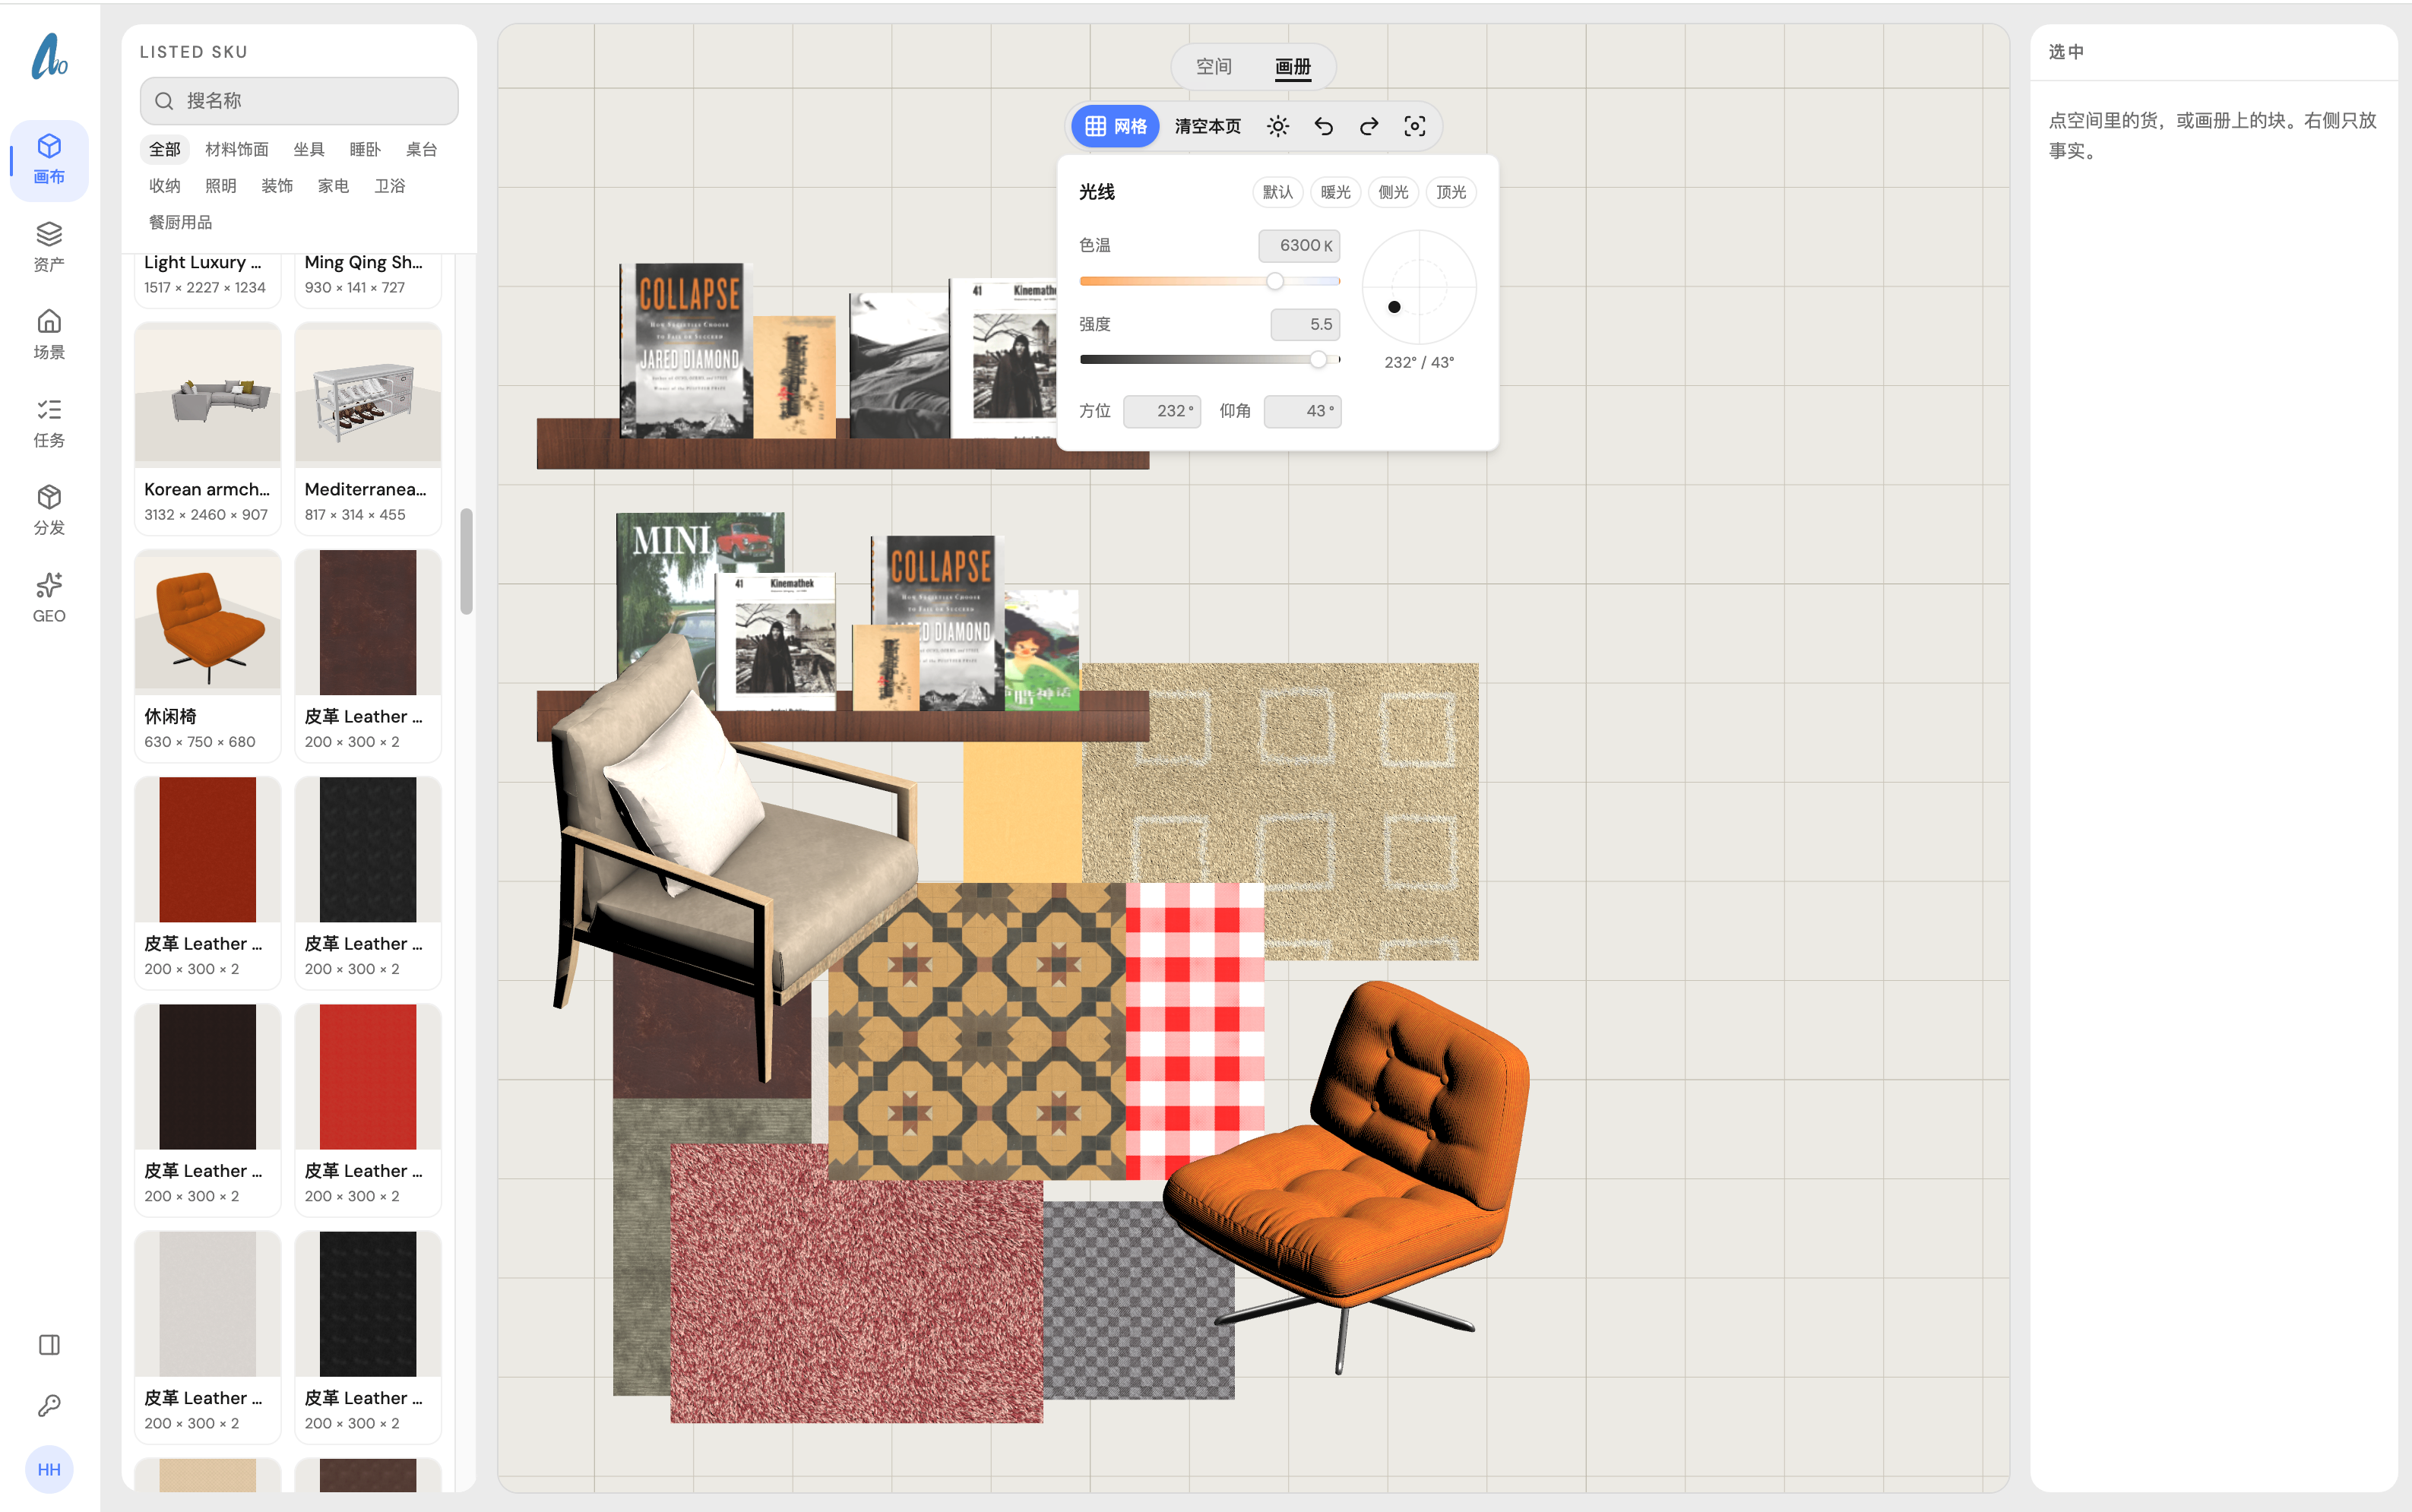Screen dimensions: 2412x1512
Task: Select the Mediterranean shoe rack SKU card
Action: tap(368, 428)
